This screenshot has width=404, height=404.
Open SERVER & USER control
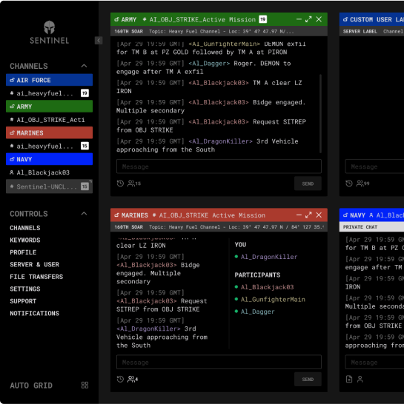(34, 265)
